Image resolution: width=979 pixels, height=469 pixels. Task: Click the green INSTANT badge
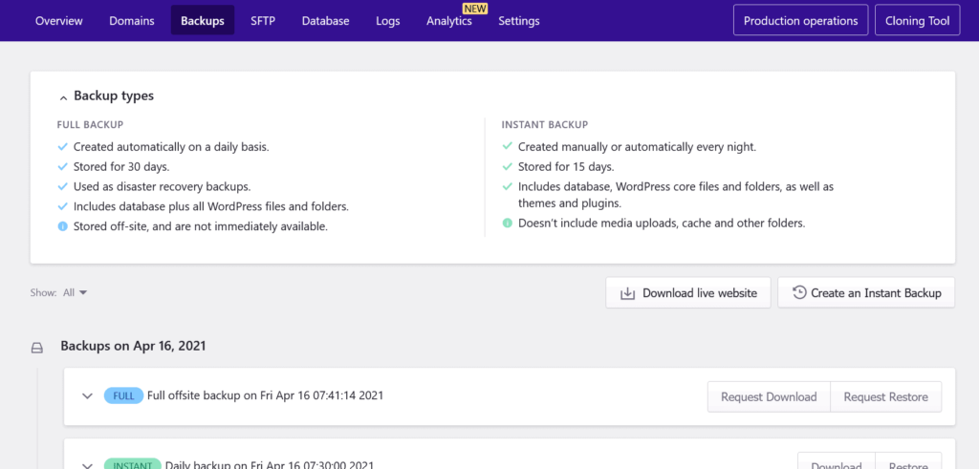pyautogui.click(x=132, y=465)
